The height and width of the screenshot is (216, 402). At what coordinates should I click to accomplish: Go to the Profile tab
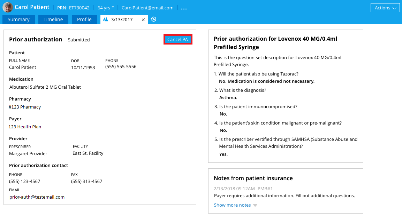click(x=84, y=19)
